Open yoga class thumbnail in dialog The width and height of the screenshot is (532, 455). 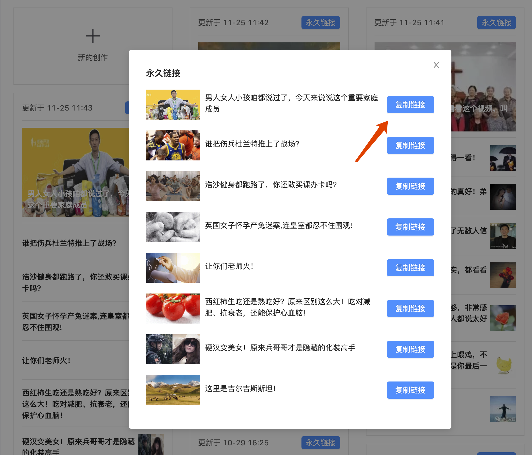173,186
